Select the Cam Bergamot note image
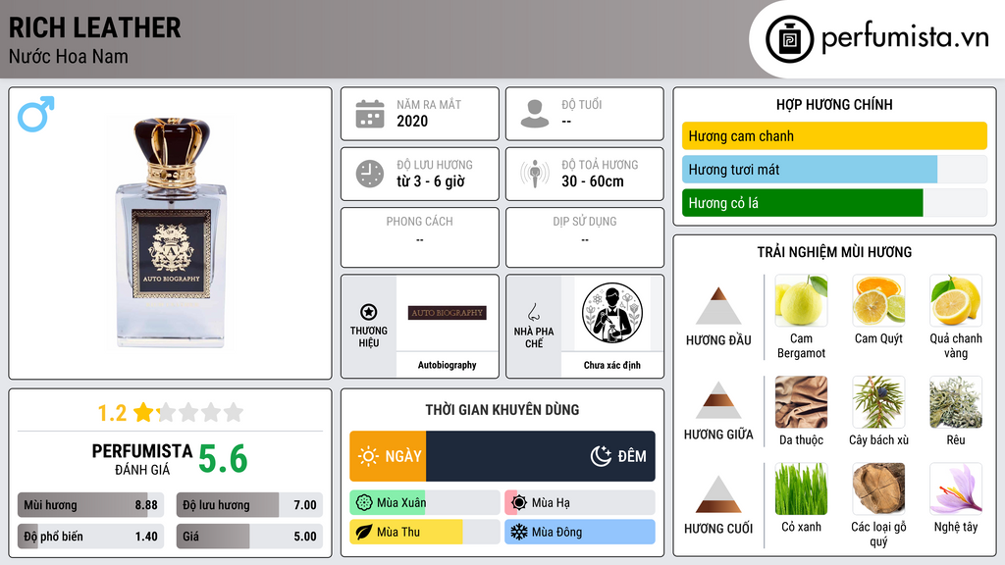1005x565 pixels. click(x=801, y=300)
